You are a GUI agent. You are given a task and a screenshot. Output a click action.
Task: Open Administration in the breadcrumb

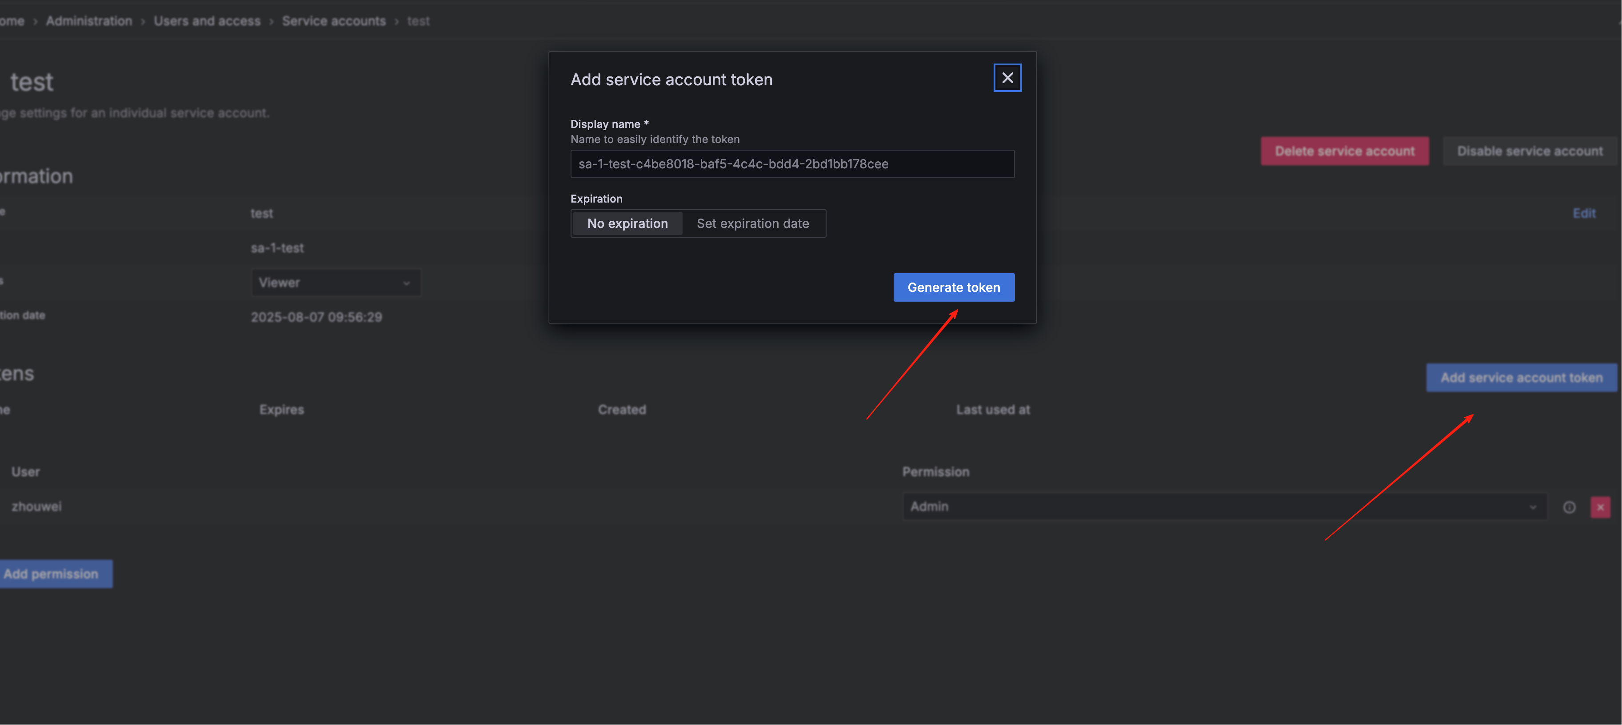(89, 21)
